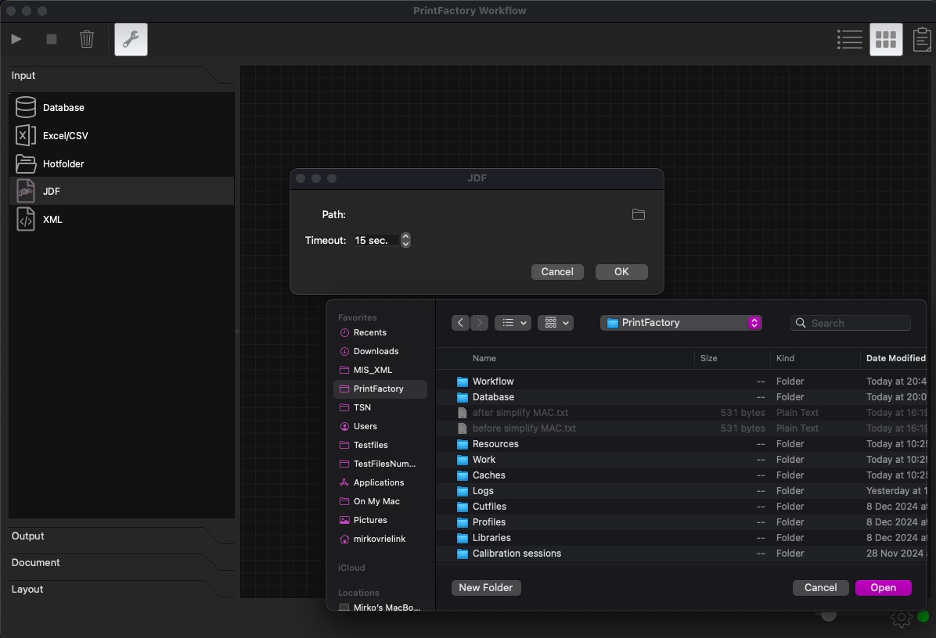The width and height of the screenshot is (936, 638).
Task: Select the Calibration sessions folder row
Action: [x=682, y=554]
